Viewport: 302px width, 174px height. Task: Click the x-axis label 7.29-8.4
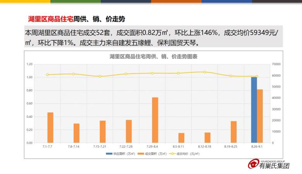click(x=152, y=146)
